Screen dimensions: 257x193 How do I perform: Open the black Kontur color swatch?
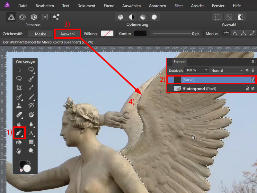click(x=140, y=34)
